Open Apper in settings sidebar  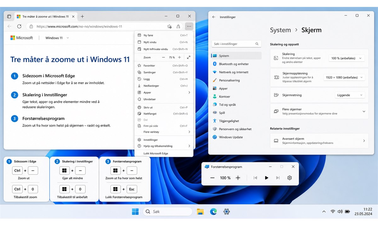(236, 89)
